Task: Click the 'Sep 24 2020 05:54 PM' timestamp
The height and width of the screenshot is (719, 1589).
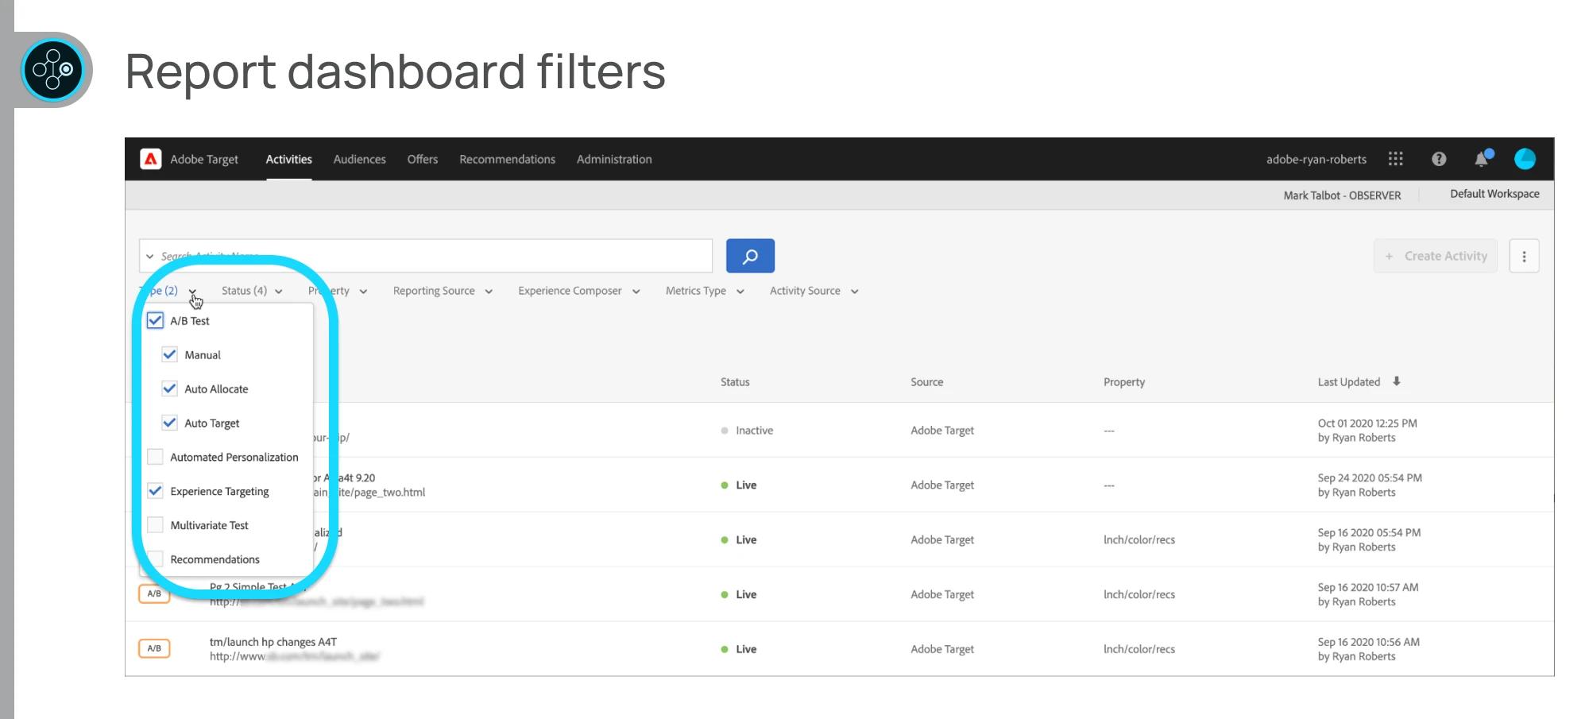Action: coord(1370,478)
